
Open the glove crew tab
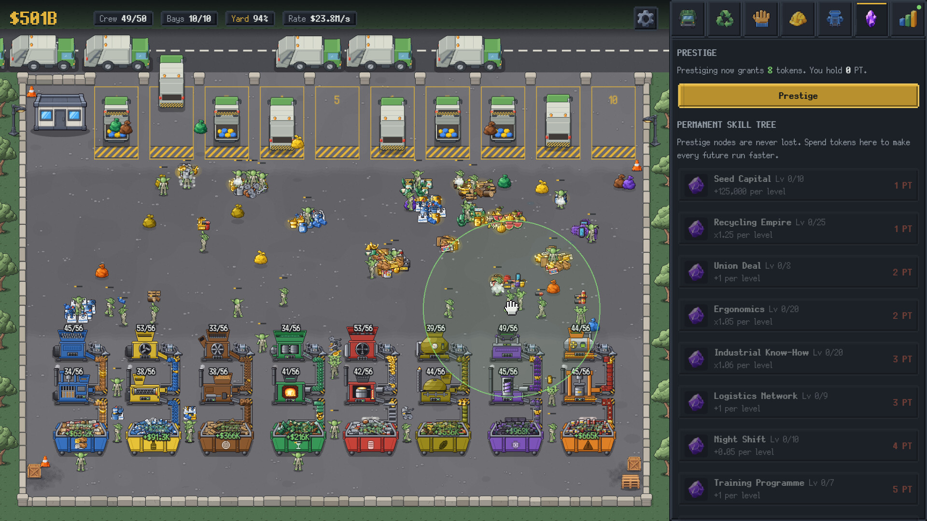761,19
